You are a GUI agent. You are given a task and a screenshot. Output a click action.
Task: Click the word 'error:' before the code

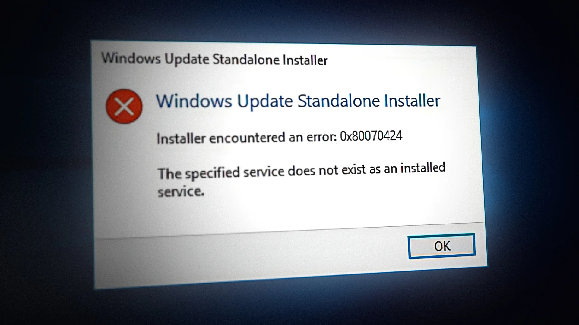tap(321, 137)
